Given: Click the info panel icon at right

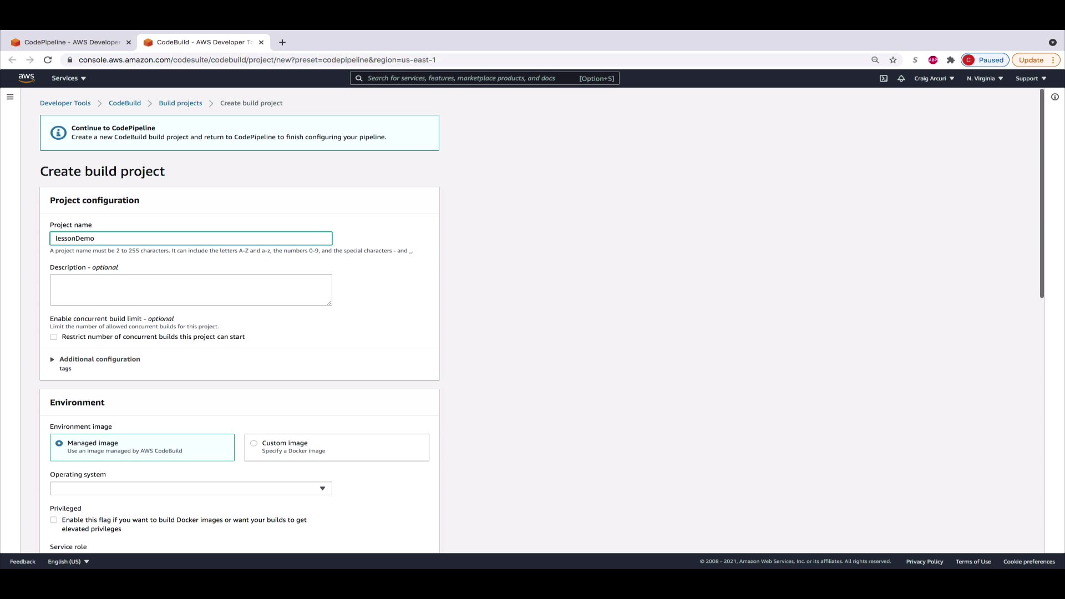Looking at the screenshot, I should click(x=1054, y=97).
